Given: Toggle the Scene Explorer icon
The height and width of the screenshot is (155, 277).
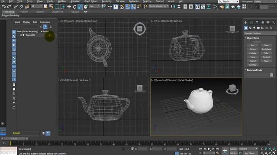Looking at the screenshot, I should 185,7.
